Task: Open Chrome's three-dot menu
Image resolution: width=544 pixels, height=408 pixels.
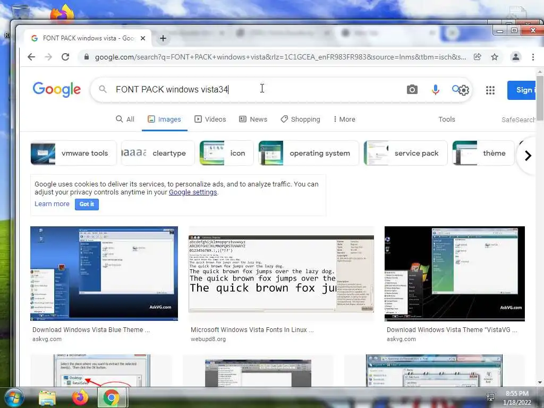Action: (533, 57)
